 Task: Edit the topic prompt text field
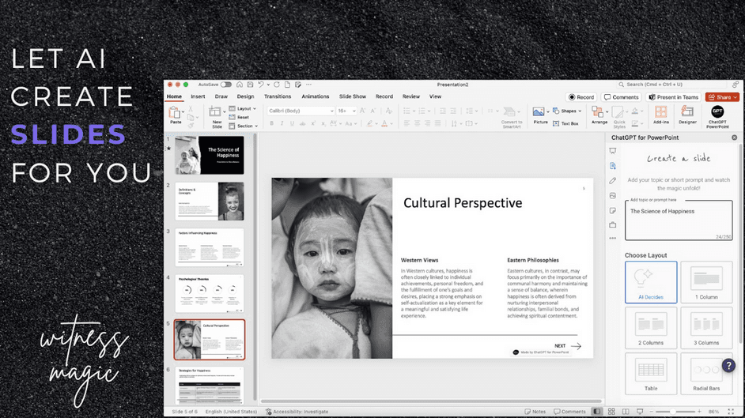coord(679,220)
